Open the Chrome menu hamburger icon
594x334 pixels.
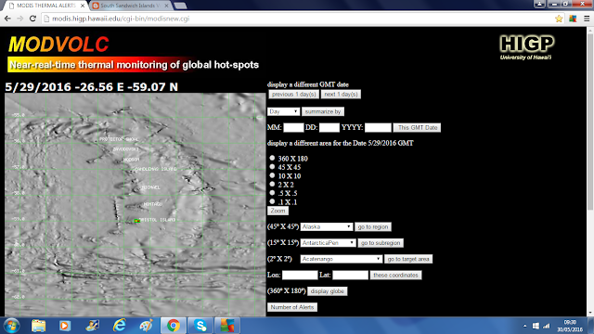click(x=587, y=19)
